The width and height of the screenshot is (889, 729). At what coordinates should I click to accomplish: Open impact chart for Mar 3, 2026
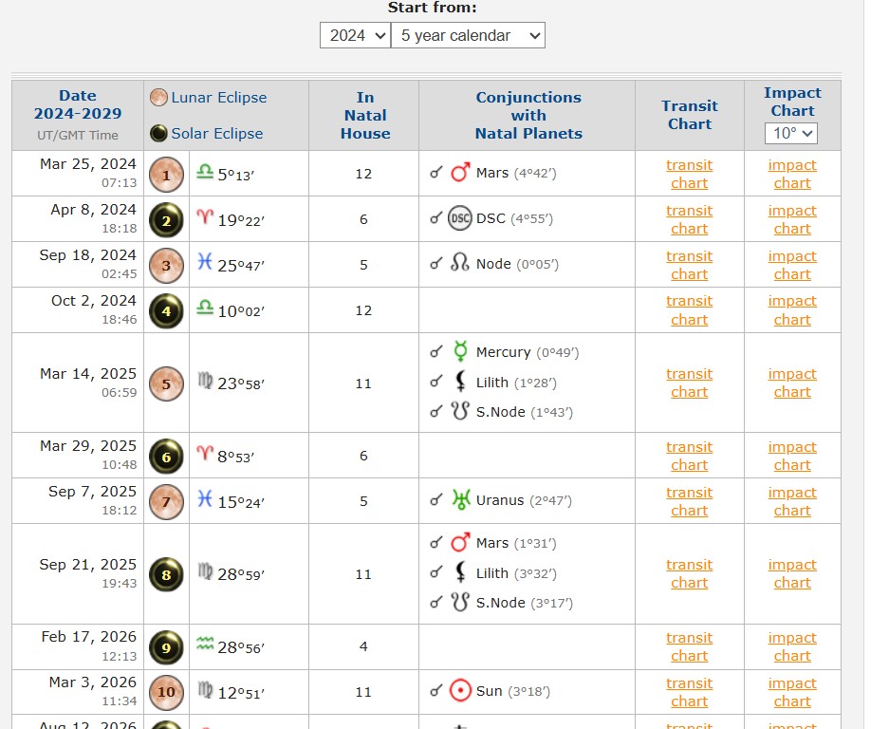[x=792, y=692]
